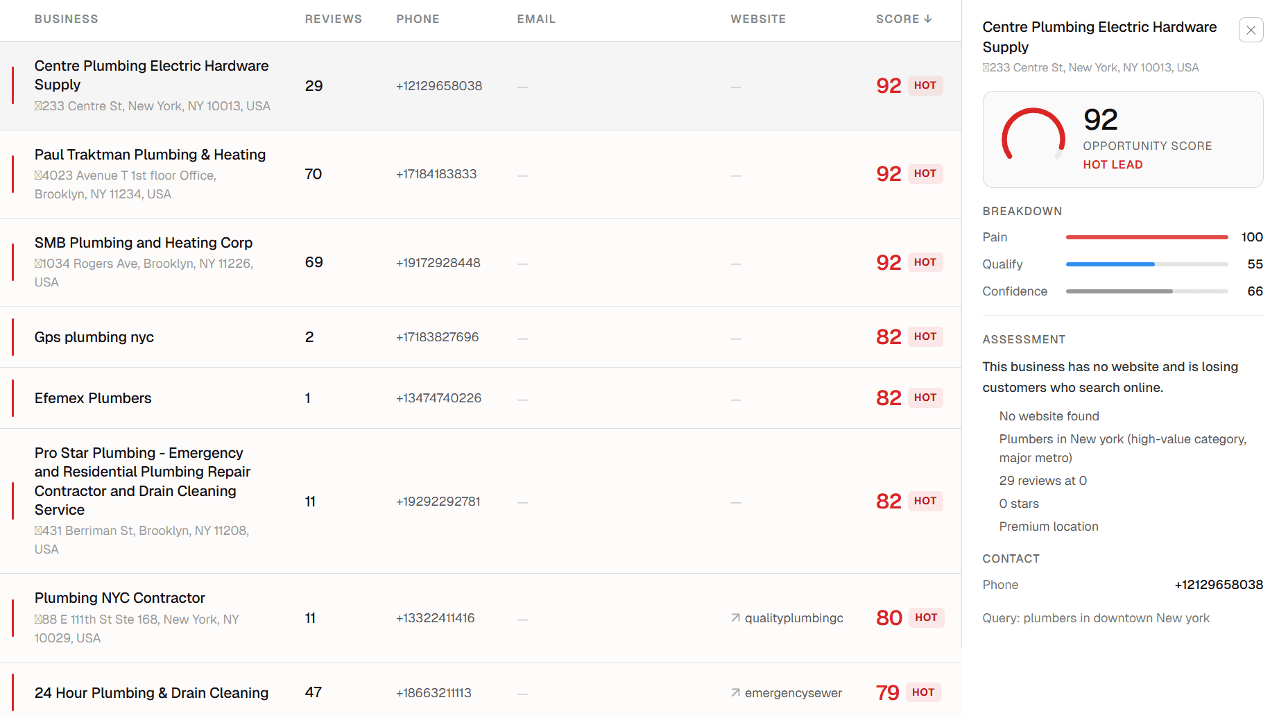Close the Centre Plumbing detail panel
Image resolution: width=1279 pixels, height=718 pixels.
tap(1251, 30)
